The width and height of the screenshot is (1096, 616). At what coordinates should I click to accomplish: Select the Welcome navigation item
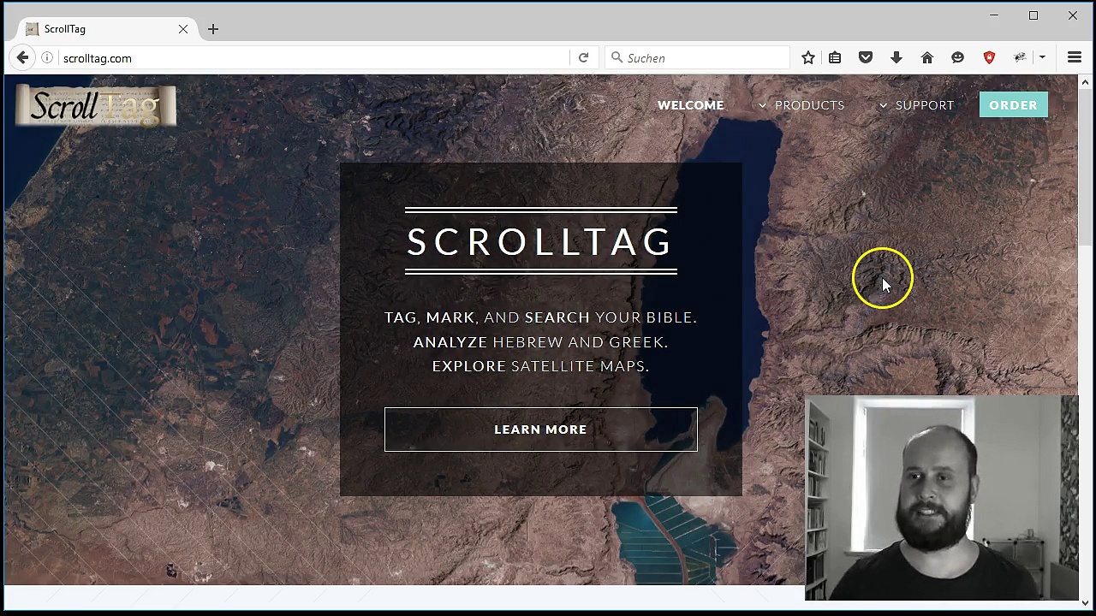click(x=690, y=105)
